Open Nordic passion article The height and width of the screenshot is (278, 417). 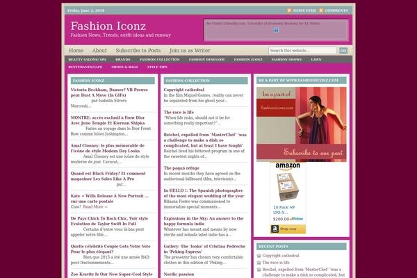[179, 275]
